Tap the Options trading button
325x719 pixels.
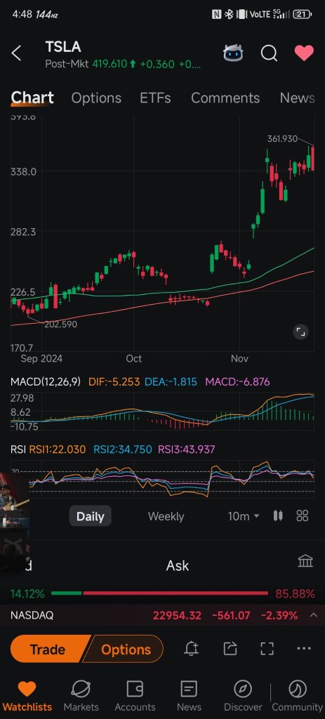point(125,649)
